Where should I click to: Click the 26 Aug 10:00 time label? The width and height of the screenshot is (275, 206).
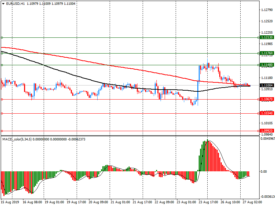tap(230, 202)
